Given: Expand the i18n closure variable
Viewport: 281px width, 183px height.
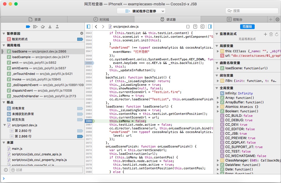Looking at the screenshot, I should pyautogui.click(x=218, y=81).
